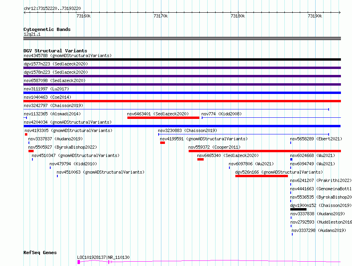Click the dgv1900n152 Chaisson2019 black bar
The height and width of the screenshot is (266, 352).
[x=298, y=209]
